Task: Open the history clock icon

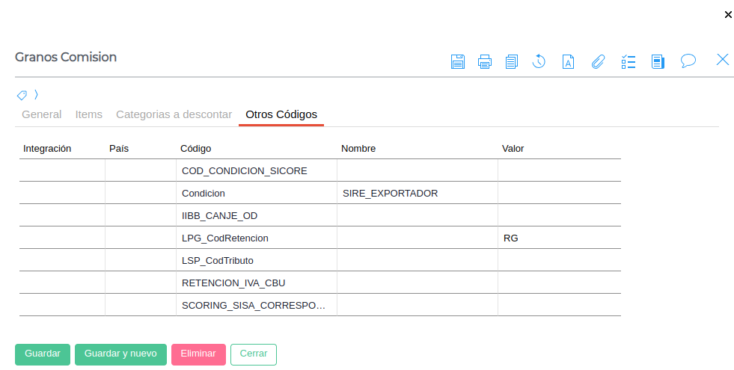Action: (539, 61)
